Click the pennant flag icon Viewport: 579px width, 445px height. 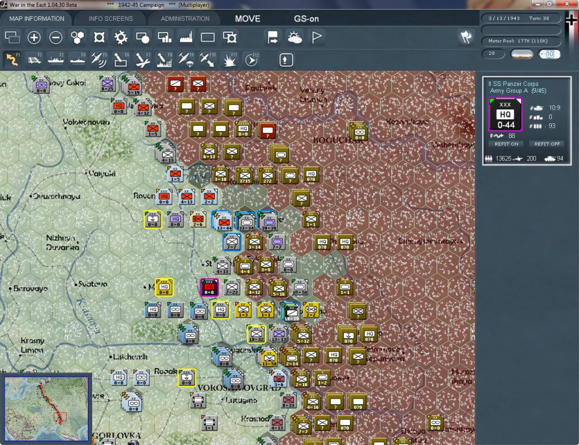317,37
